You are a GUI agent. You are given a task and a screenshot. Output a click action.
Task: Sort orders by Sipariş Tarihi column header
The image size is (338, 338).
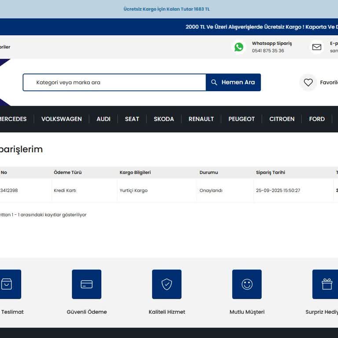(270, 173)
